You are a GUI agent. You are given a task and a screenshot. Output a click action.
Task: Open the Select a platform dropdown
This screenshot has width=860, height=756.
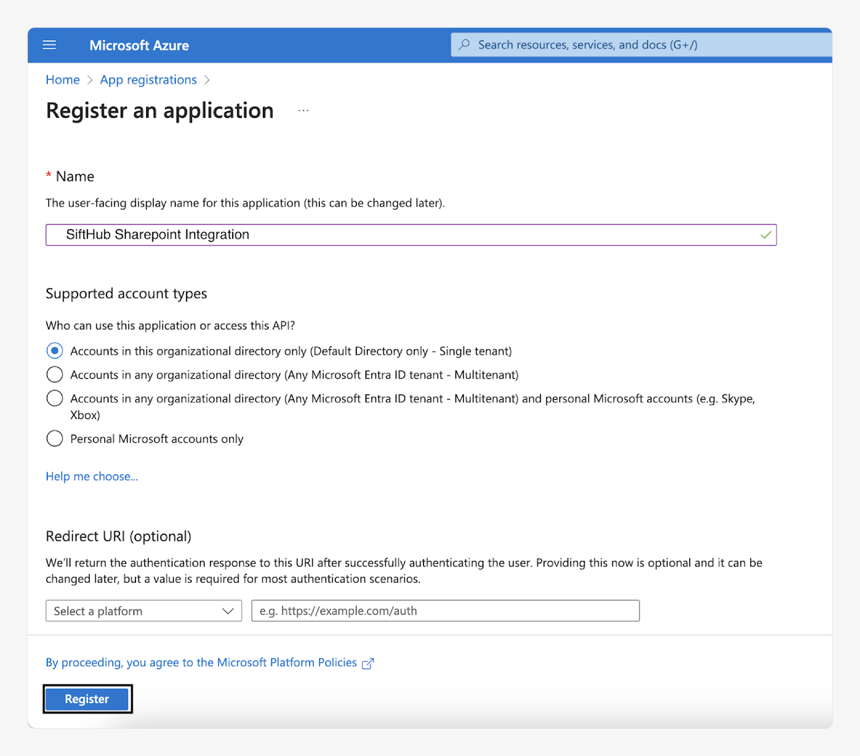pos(144,611)
